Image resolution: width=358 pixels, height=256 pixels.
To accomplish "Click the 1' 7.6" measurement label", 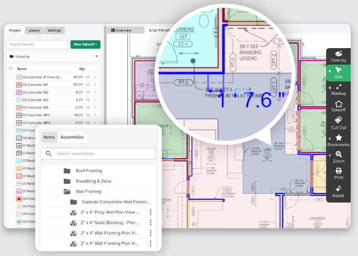I will click(x=250, y=100).
